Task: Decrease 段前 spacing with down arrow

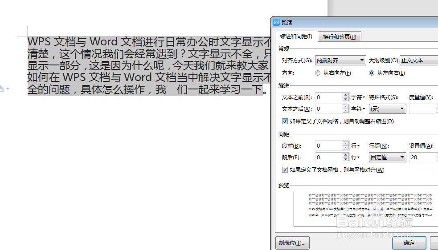Action: [x=345, y=148]
